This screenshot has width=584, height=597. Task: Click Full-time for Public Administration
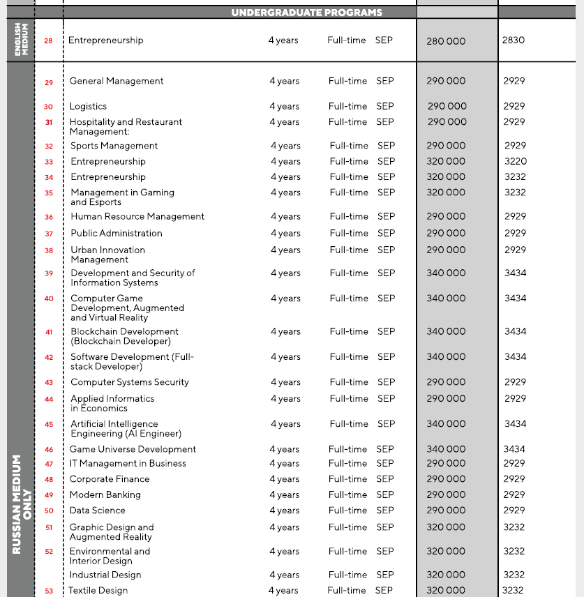tap(349, 233)
